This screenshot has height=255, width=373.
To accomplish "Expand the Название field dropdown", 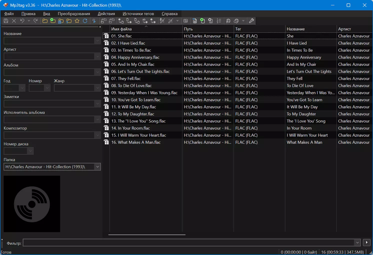I will pyautogui.click(x=97, y=41).
